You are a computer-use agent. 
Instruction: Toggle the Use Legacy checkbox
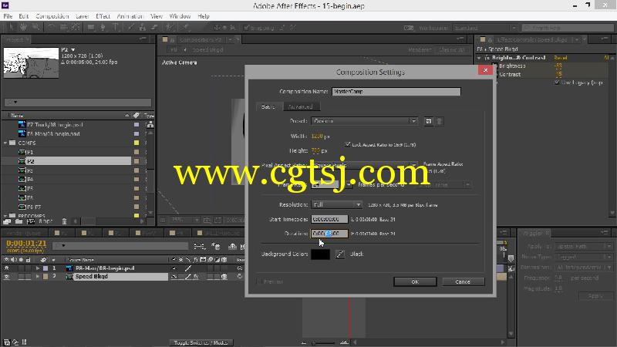tap(556, 83)
